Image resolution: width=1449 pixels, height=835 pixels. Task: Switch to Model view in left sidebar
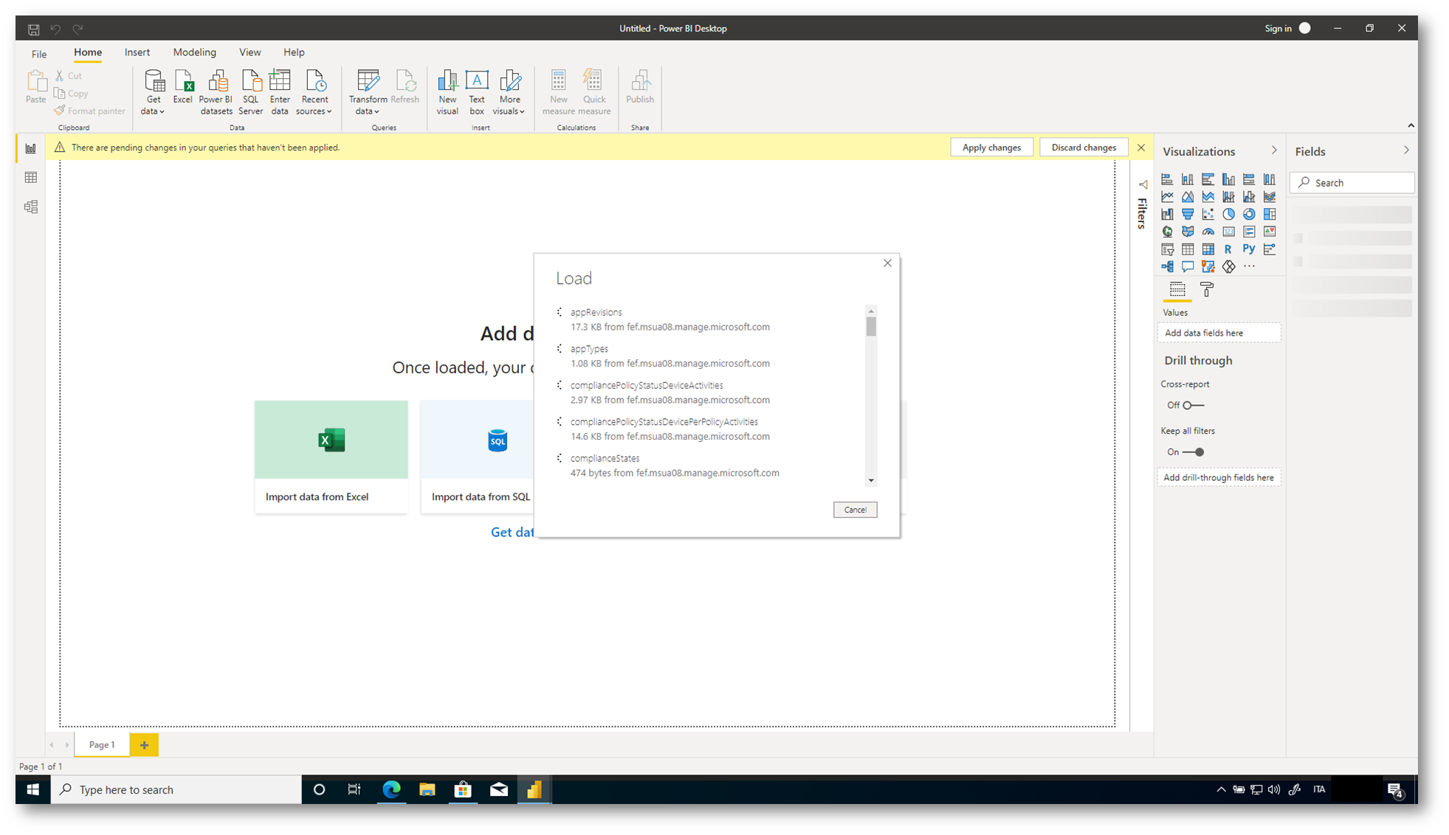(x=31, y=207)
